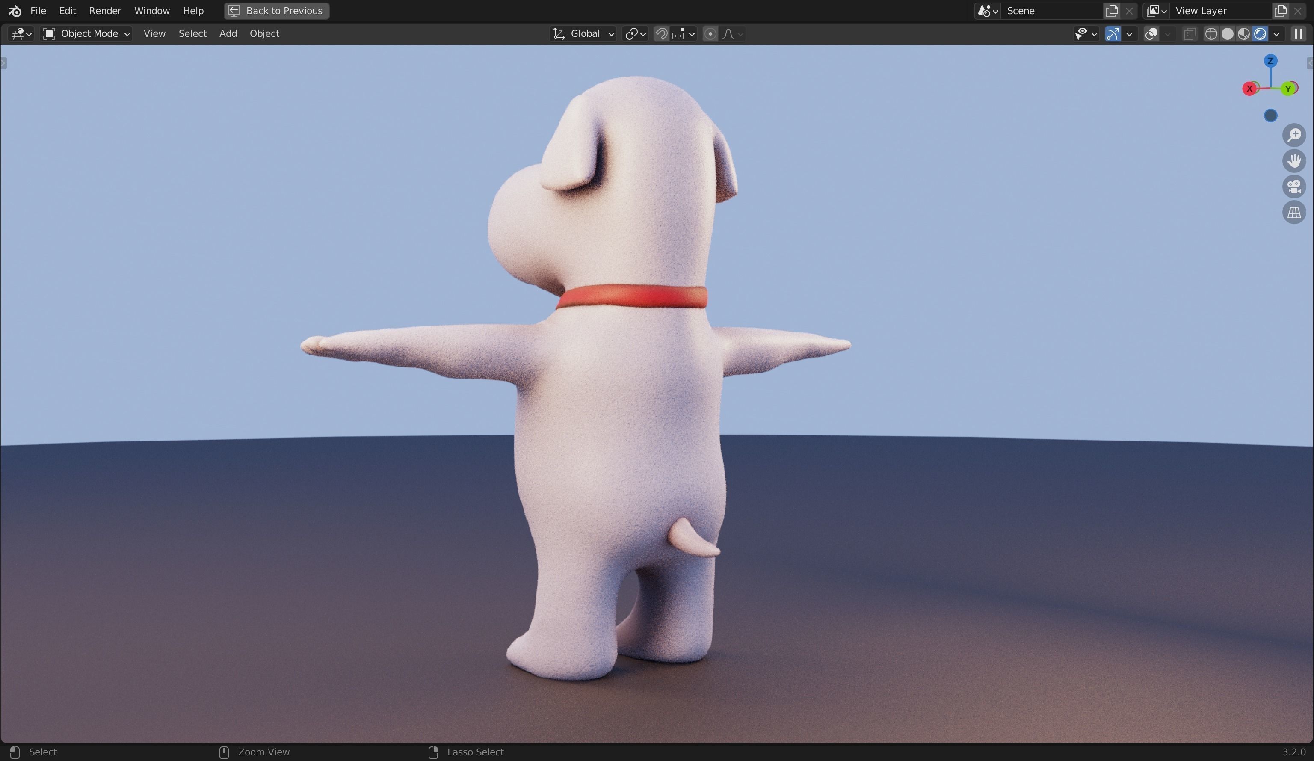
Task: Open the snapping options dropdown
Action: pos(684,34)
